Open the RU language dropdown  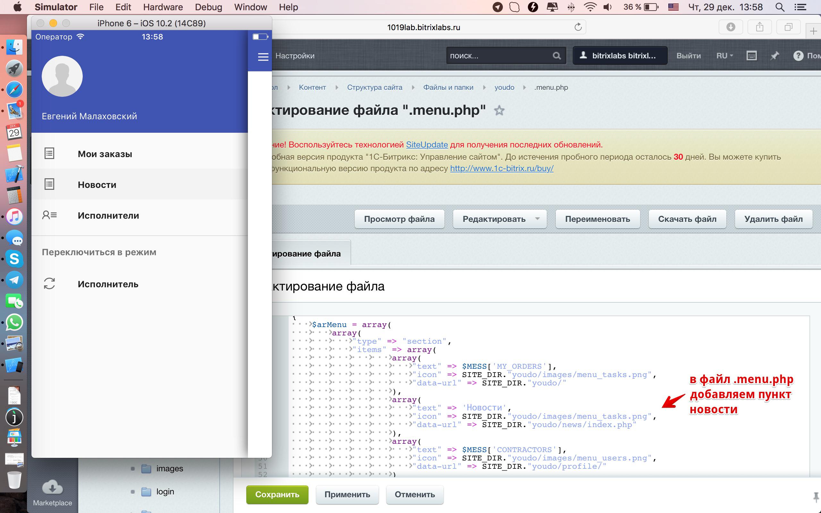(724, 56)
